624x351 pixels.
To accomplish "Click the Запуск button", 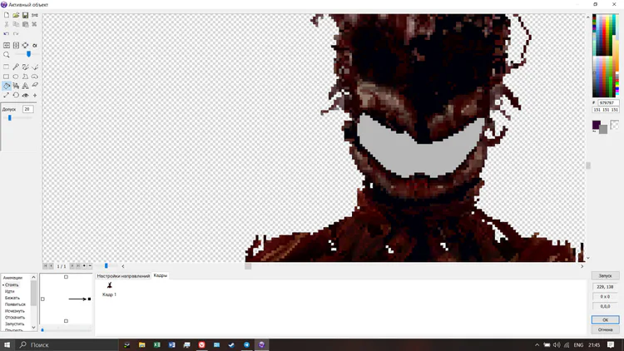I will coord(606,275).
